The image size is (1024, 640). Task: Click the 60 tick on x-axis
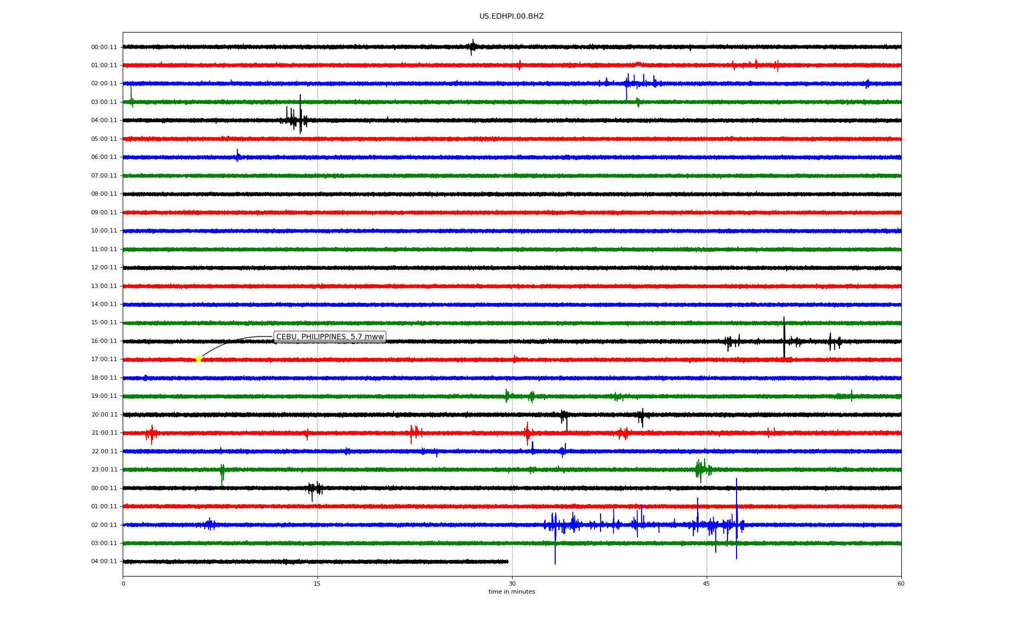901,583
